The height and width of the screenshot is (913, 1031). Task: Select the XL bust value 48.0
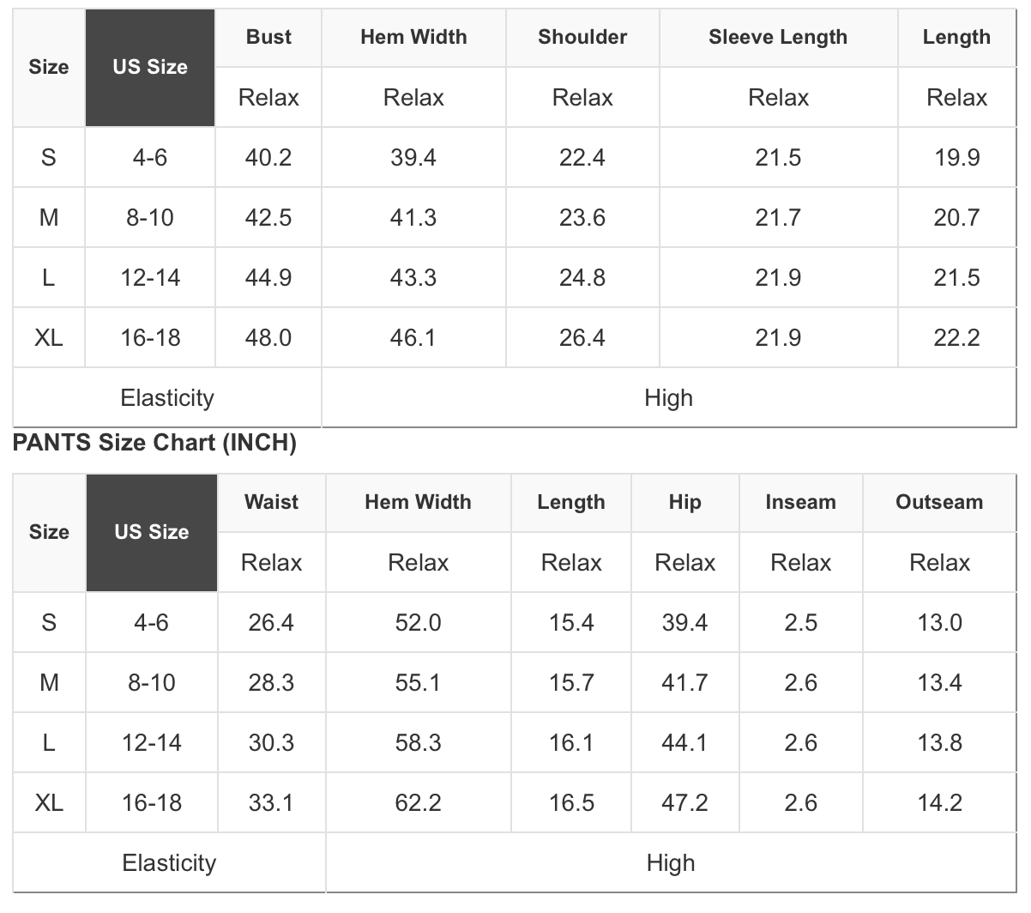pyautogui.click(x=268, y=337)
